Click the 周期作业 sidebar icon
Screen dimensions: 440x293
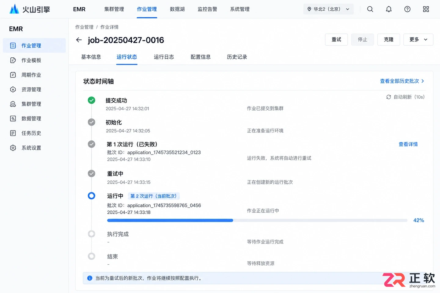tap(13, 75)
